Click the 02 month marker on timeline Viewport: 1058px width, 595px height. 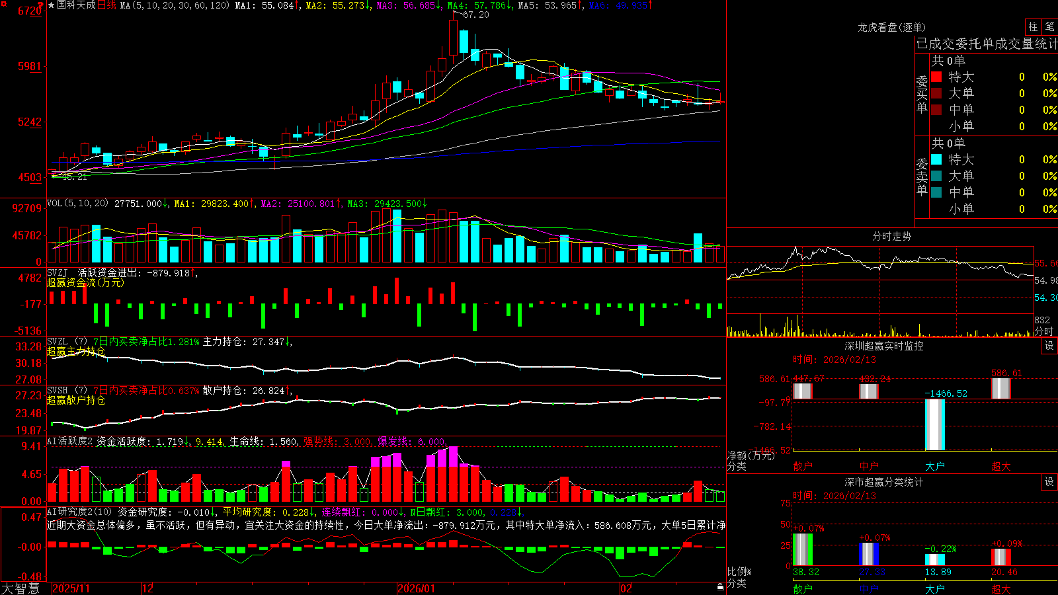point(626,588)
